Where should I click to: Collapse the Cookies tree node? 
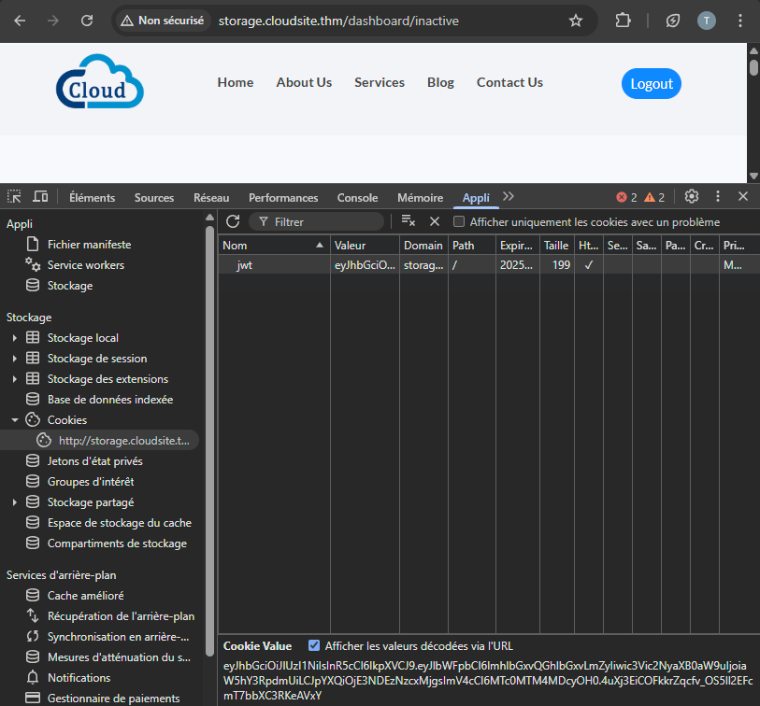coord(15,420)
